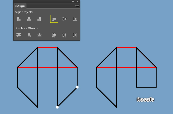Screen dimensions: 173x114
Task: Select the Align panel tab
Action: click(x=20, y=6)
